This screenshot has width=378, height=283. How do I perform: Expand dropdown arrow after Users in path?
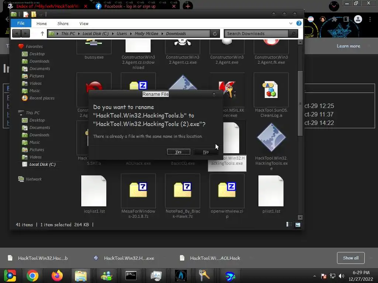click(x=131, y=34)
